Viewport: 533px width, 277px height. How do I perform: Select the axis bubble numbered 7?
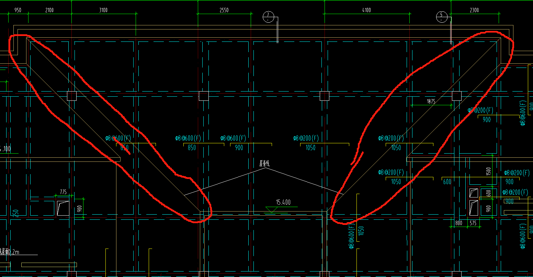[x=268, y=16]
